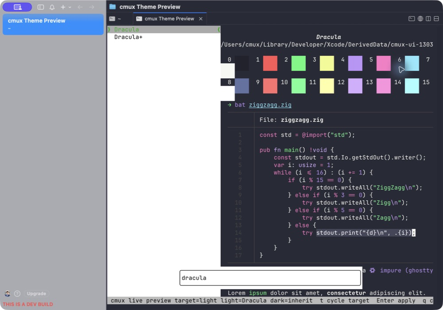The height and width of the screenshot is (310, 443).
Task: Select cmux Theme Preview workspace in sidebar
Action: pos(53,24)
